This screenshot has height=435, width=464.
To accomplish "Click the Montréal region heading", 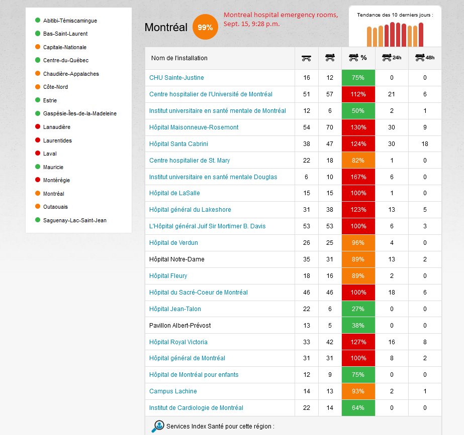I will click(166, 27).
